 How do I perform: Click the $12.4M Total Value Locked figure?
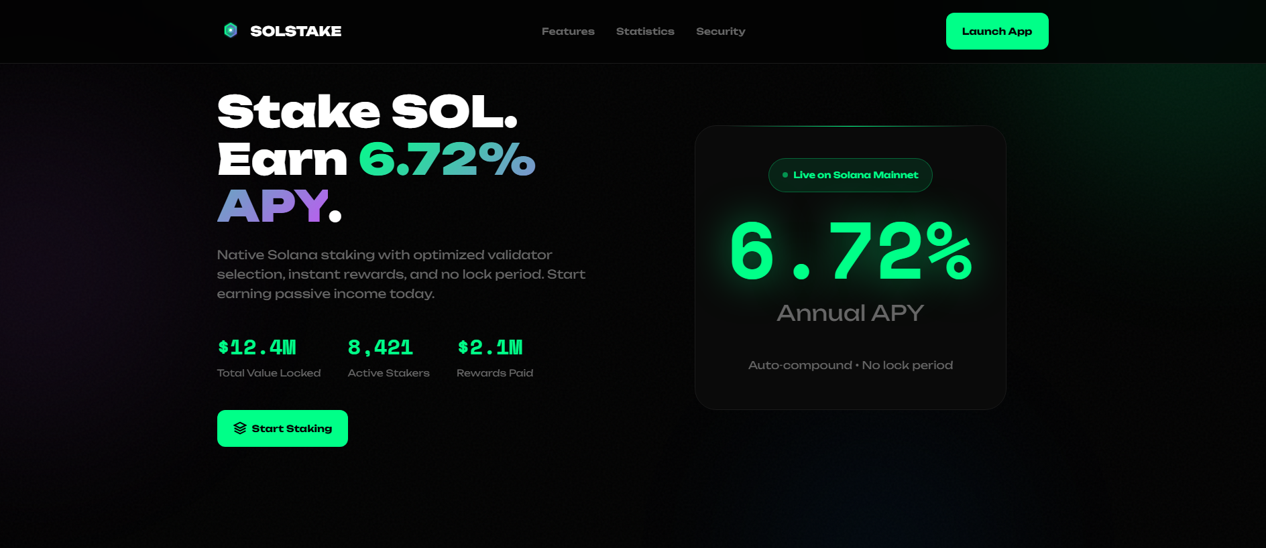[x=257, y=347]
